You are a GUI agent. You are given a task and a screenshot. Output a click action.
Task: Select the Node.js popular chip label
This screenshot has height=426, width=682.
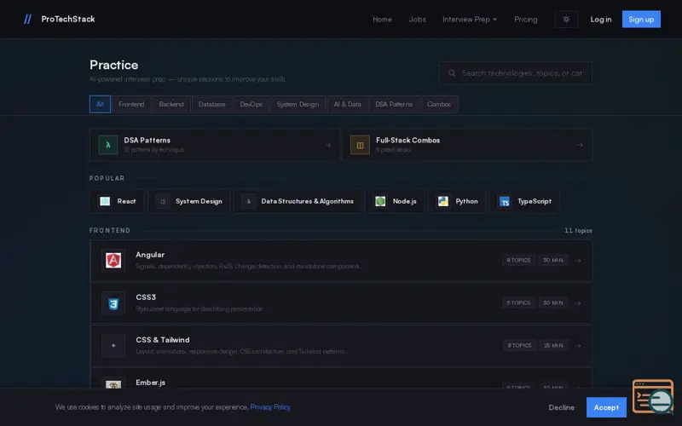click(x=404, y=201)
